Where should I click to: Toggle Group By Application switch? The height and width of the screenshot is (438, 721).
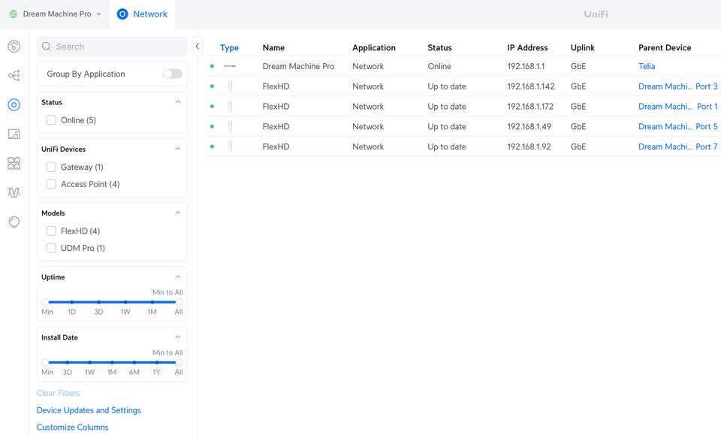[x=172, y=74]
